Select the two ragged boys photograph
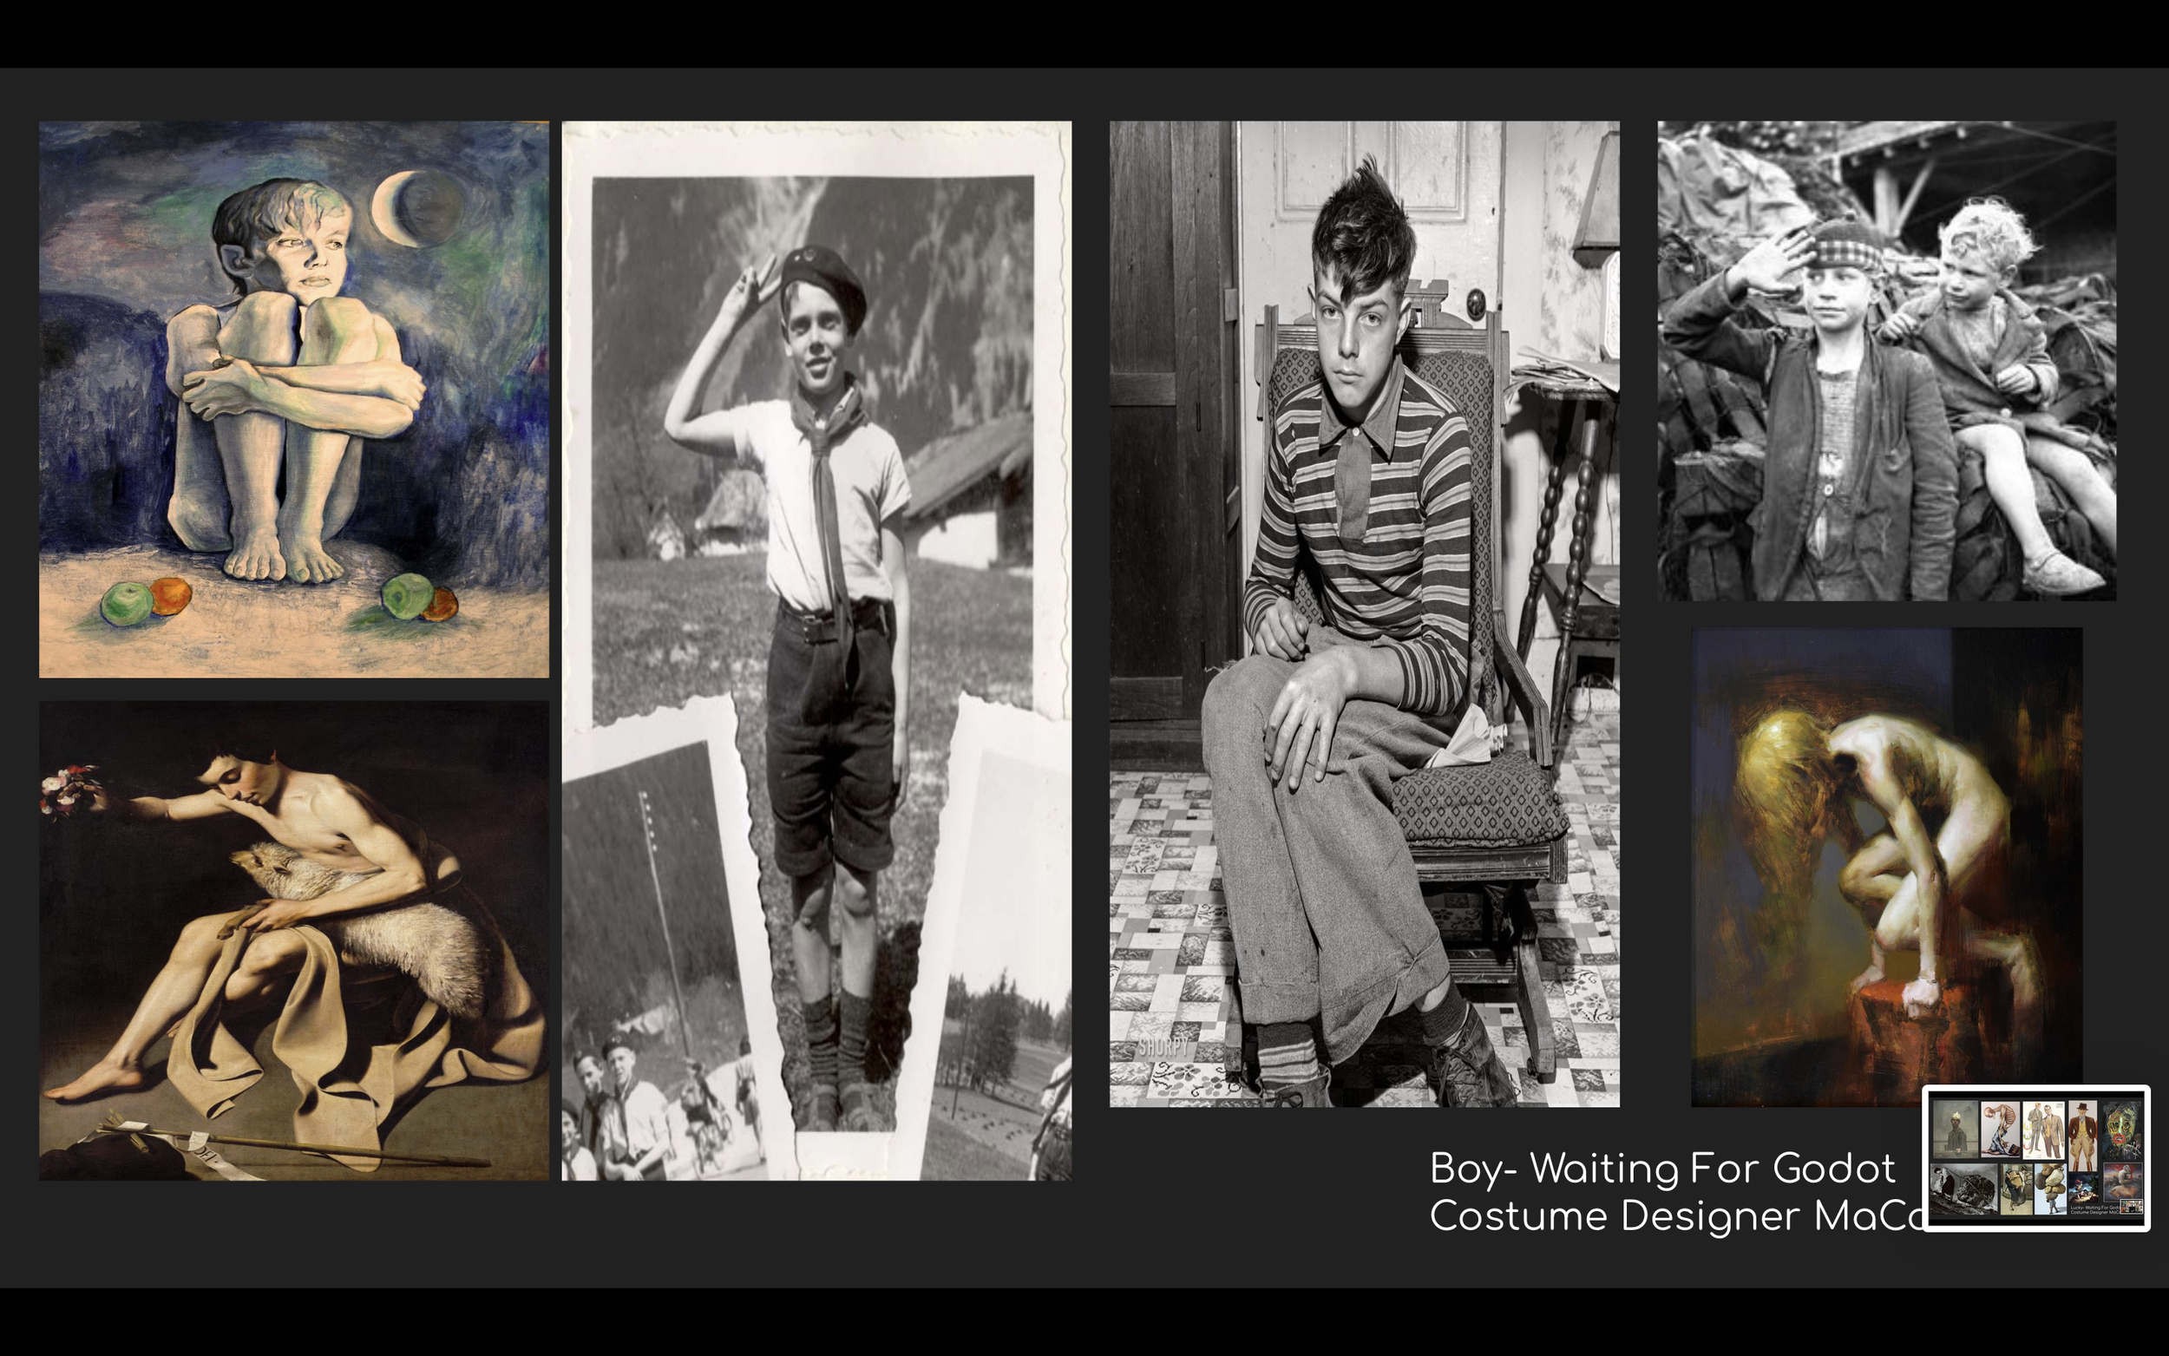 click(1885, 361)
